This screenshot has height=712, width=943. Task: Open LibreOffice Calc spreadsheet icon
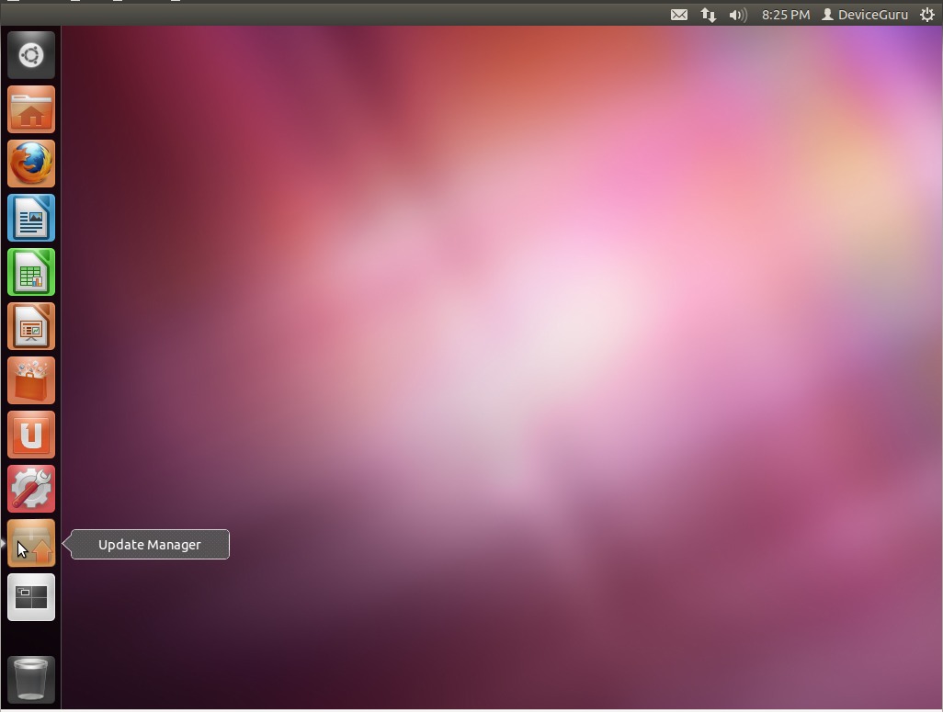click(31, 272)
